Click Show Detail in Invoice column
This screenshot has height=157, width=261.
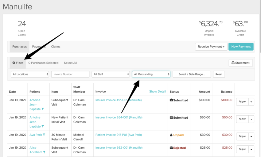click(157, 91)
